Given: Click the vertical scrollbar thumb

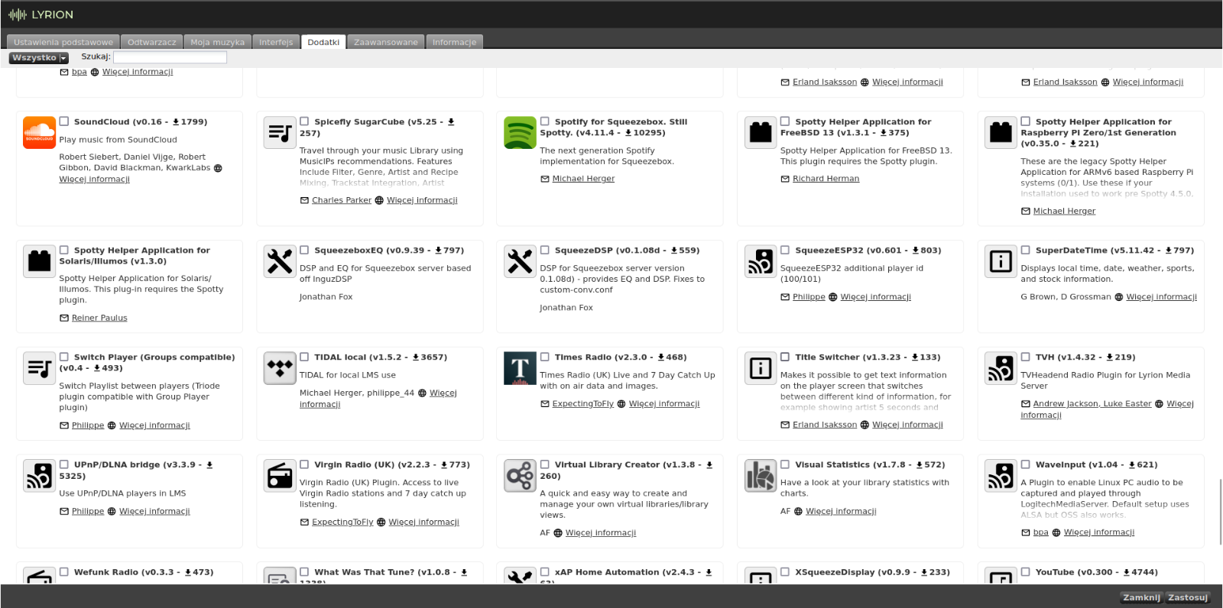Looking at the screenshot, I should pos(1220,512).
